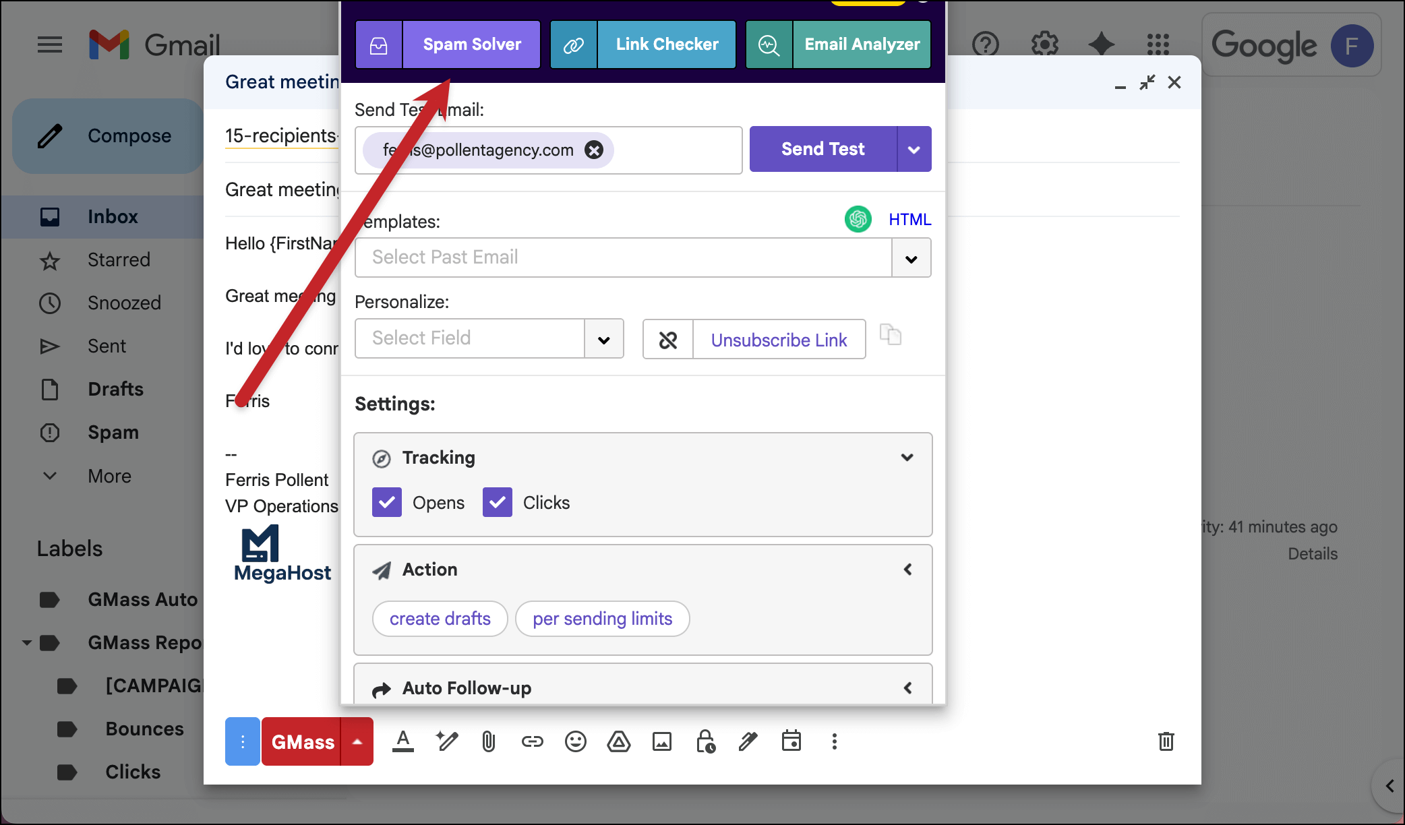Select the create drafts action option
The image size is (1405, 825).
point(440,619)
